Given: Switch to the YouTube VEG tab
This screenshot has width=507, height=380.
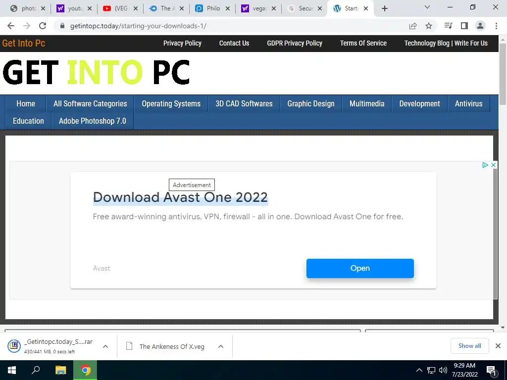Looking at the screenshot, I should coord(120,8).
